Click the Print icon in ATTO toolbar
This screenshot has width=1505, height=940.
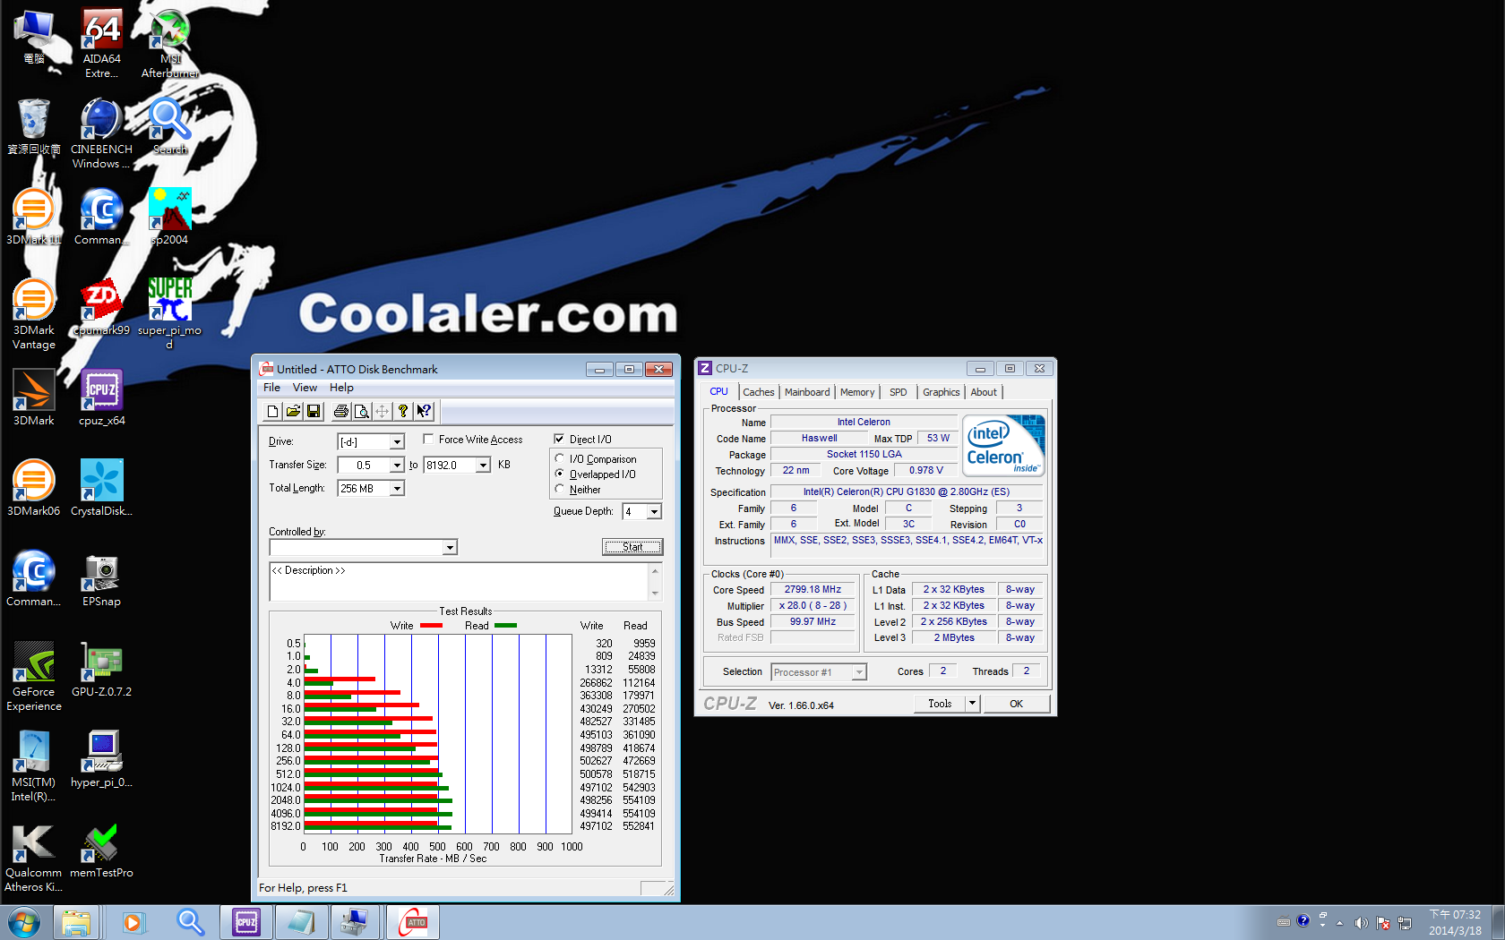pyautogui.click(x=341, y=411)
